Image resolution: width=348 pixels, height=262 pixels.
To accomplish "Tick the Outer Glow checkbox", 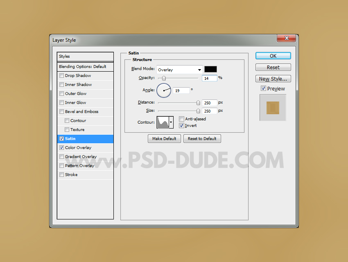I will [62, 94].
